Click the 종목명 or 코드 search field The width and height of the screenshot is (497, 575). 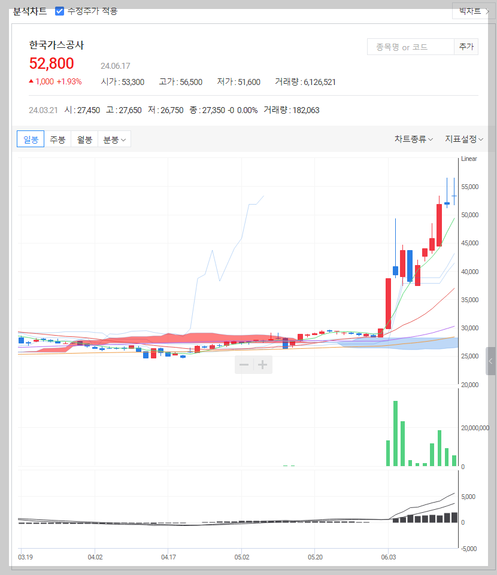(410, 47)
